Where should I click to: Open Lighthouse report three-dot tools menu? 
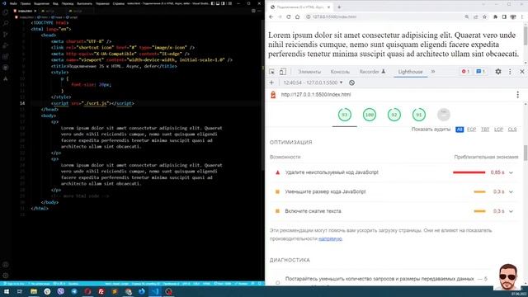517,95
